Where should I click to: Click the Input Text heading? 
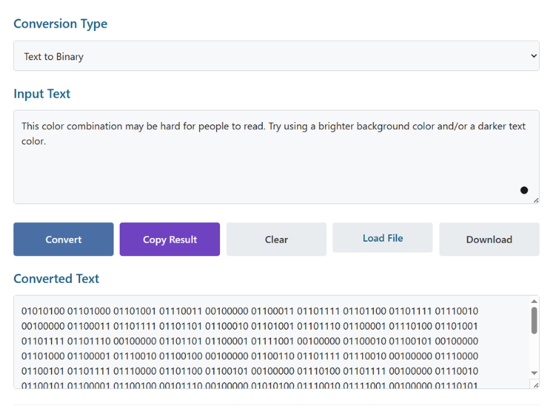point(42,94)
